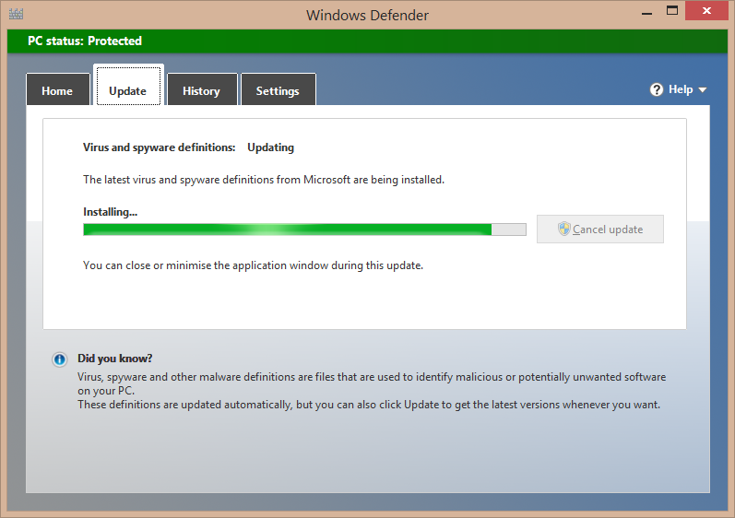
Task: Click the Help question mark icon
Action: point(657,89)
